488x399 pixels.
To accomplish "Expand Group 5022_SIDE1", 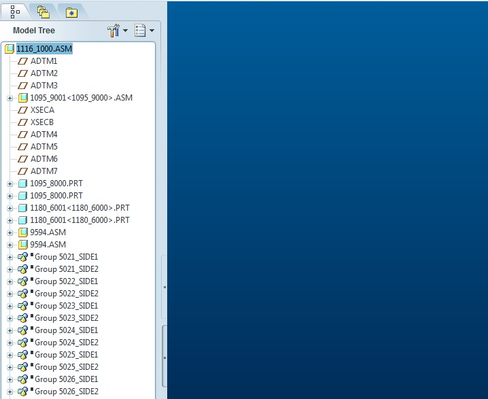I will coord(10,281).
